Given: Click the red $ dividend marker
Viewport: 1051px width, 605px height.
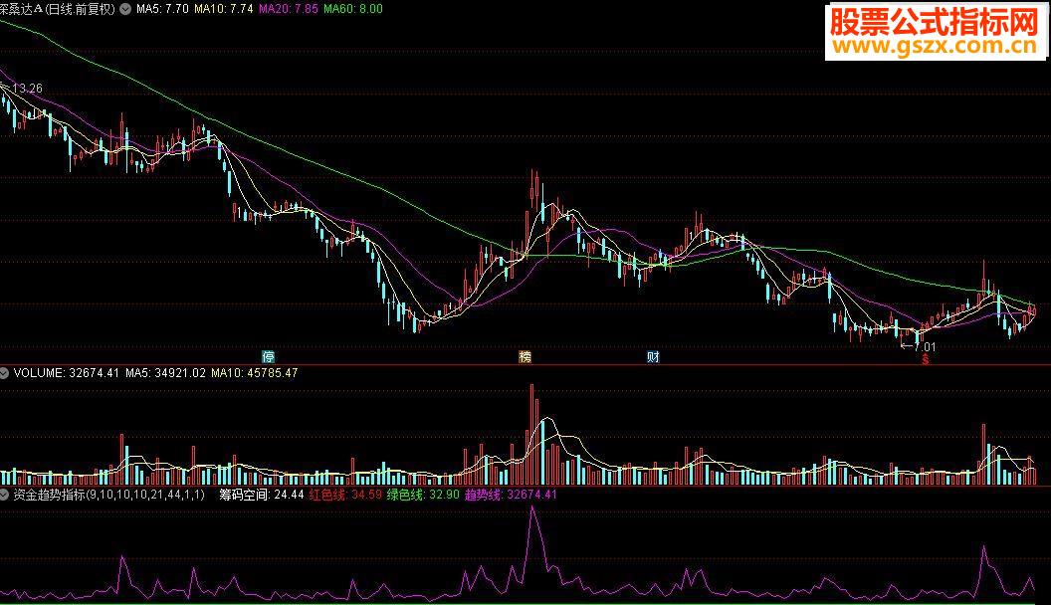Looking at the screenshot, I should pyautogui.click(x=926, y=360).
